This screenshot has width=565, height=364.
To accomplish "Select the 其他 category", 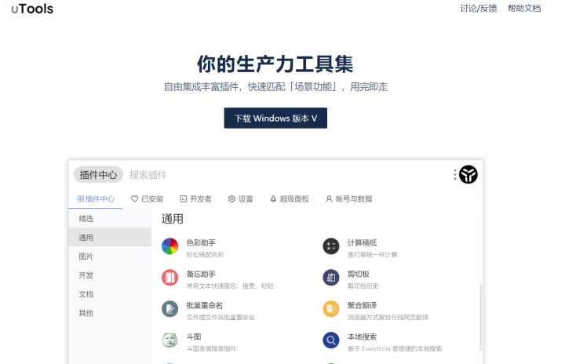I will pyautogui.click(x=110, y=313).
